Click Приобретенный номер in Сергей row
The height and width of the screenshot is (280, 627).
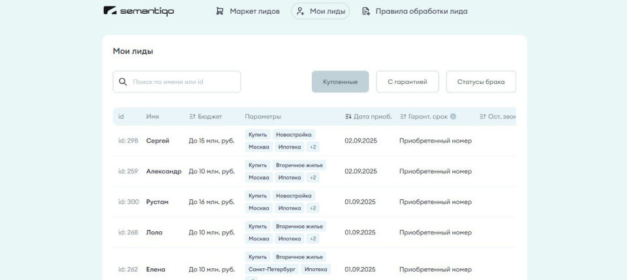pyautogui.click(x=435, y=141)
